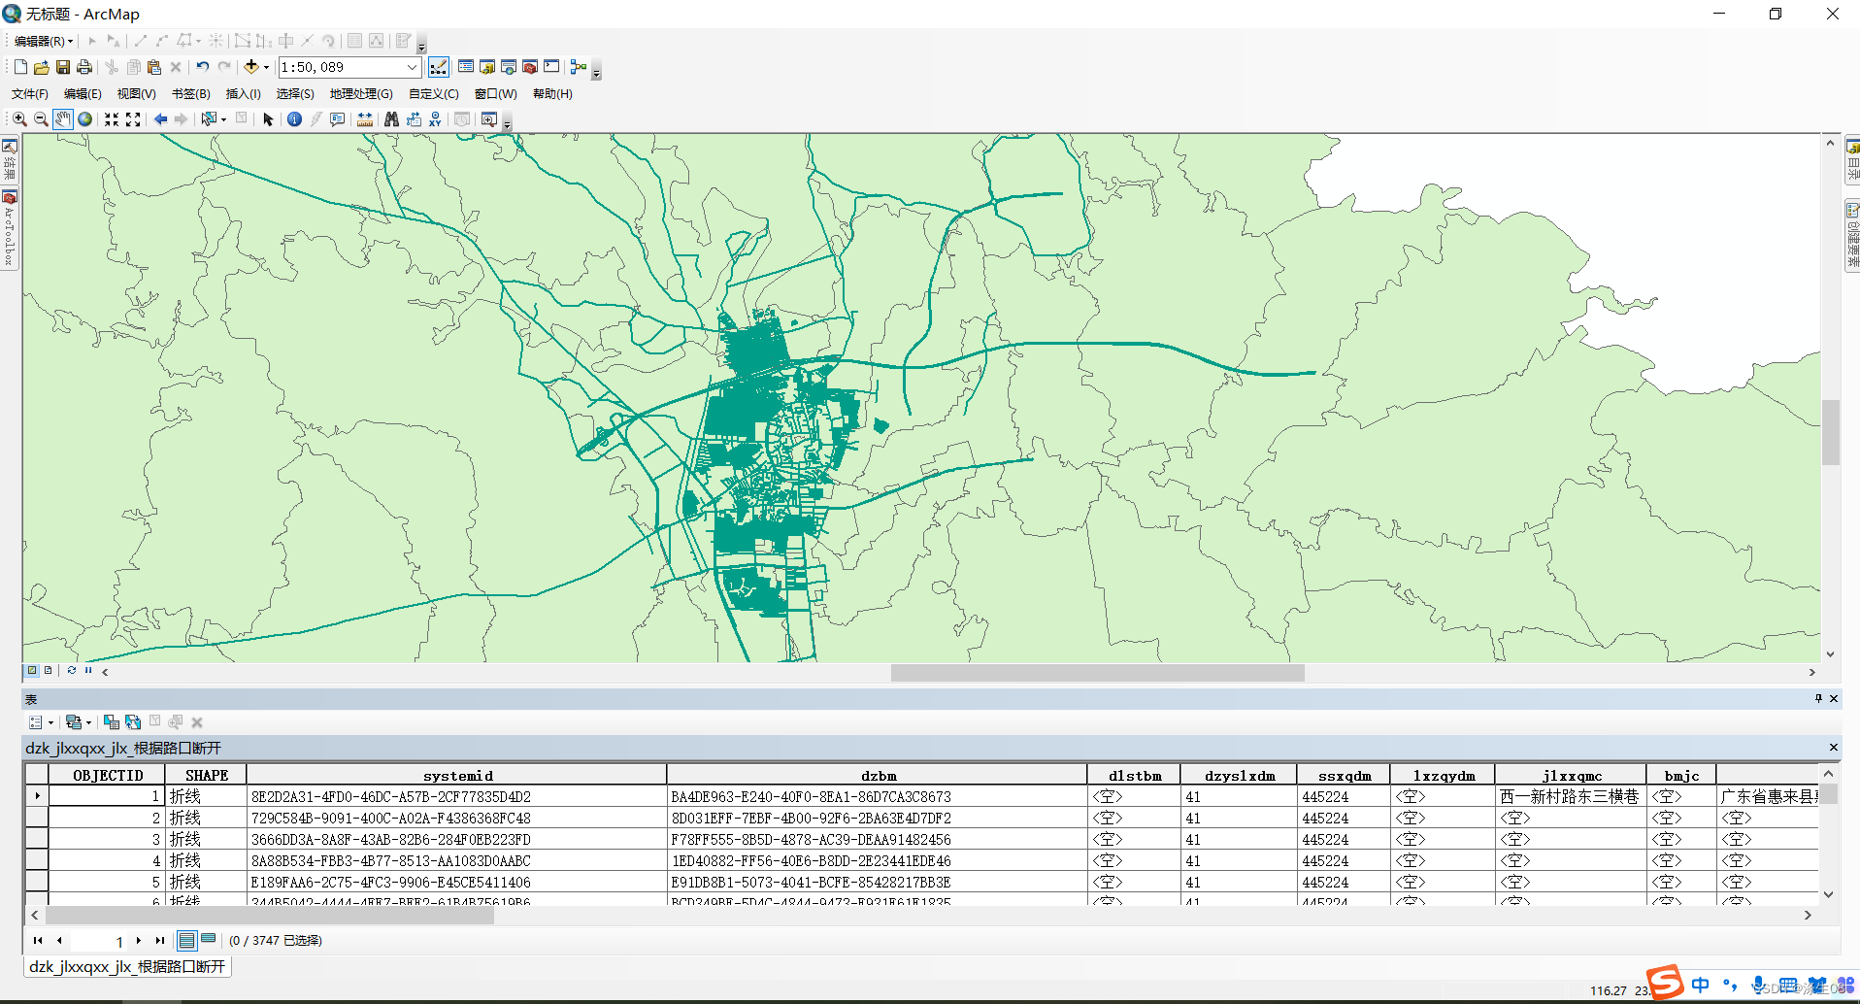Open the Find binoculars tool
1860x1004 pixels.
pyautogui.click(x=391, y=118)
